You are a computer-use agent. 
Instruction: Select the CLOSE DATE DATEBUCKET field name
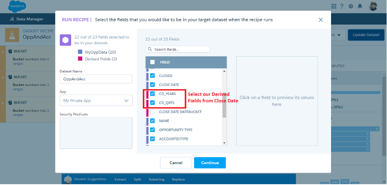tap(180, 112)
